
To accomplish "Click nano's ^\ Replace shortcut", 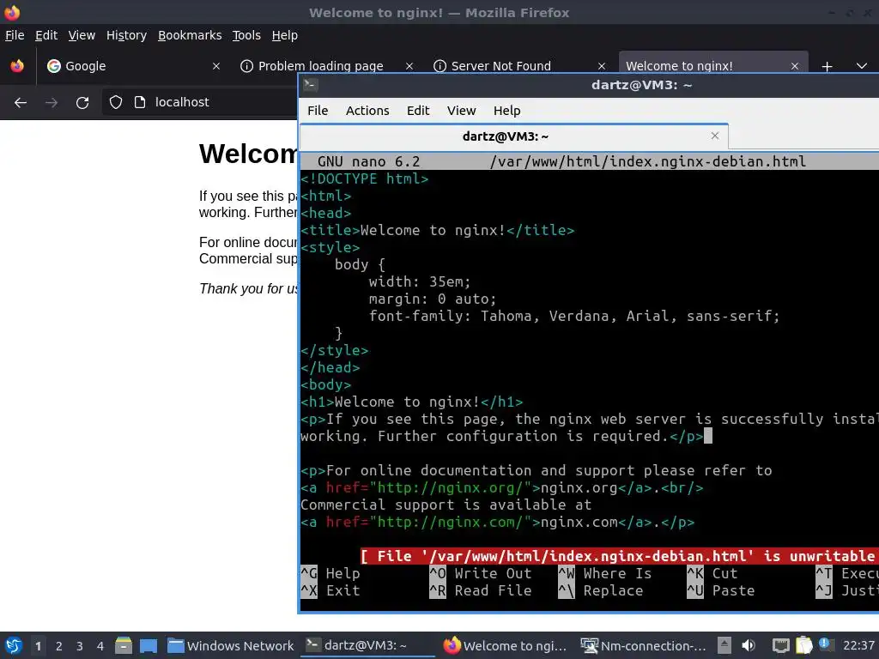I will click(x=600, y=590).
